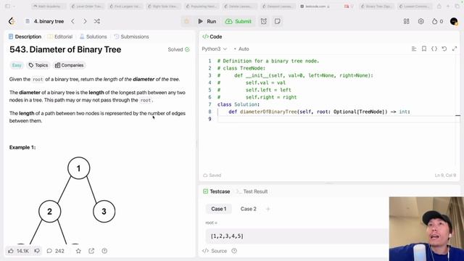Click the curly braces icon
The height and width of the screenshot is (261, 464).
click(x=434, y=49)
